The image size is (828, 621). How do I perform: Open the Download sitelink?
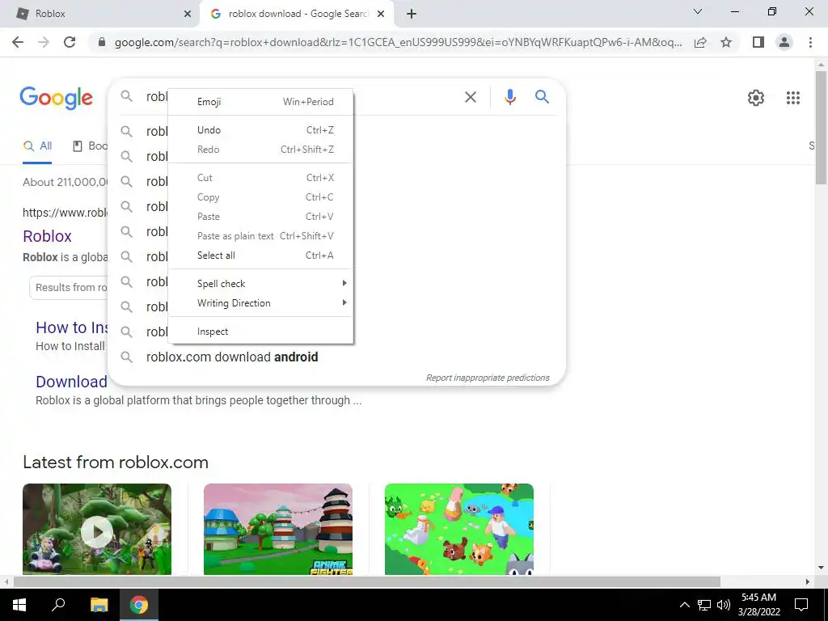click(x=71, y=382)
